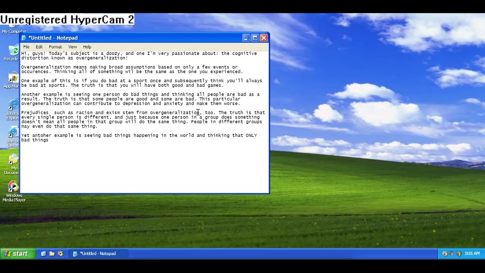Viewport: 485px width, 273px height.
Task: Click the word 'doozy' in the first line
Action: (113, 53)
